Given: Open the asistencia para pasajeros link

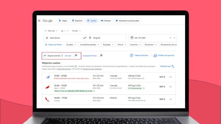Looking at the screenshot, I should click(92, 69).
